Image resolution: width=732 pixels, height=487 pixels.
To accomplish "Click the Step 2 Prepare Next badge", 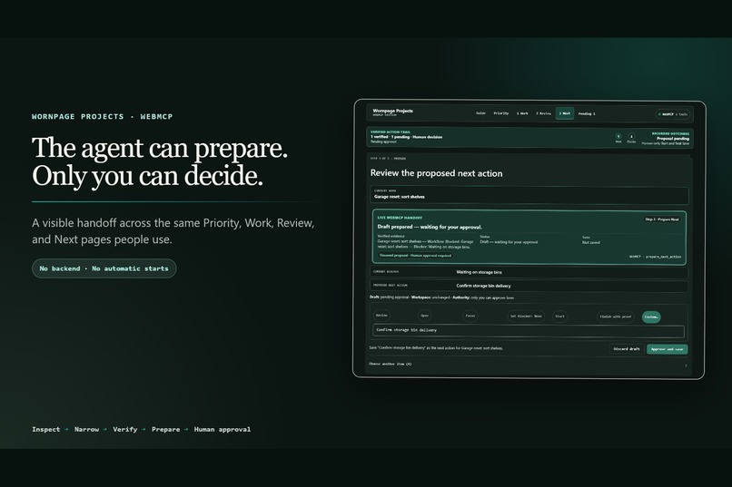I will click(x=662, y=219).
